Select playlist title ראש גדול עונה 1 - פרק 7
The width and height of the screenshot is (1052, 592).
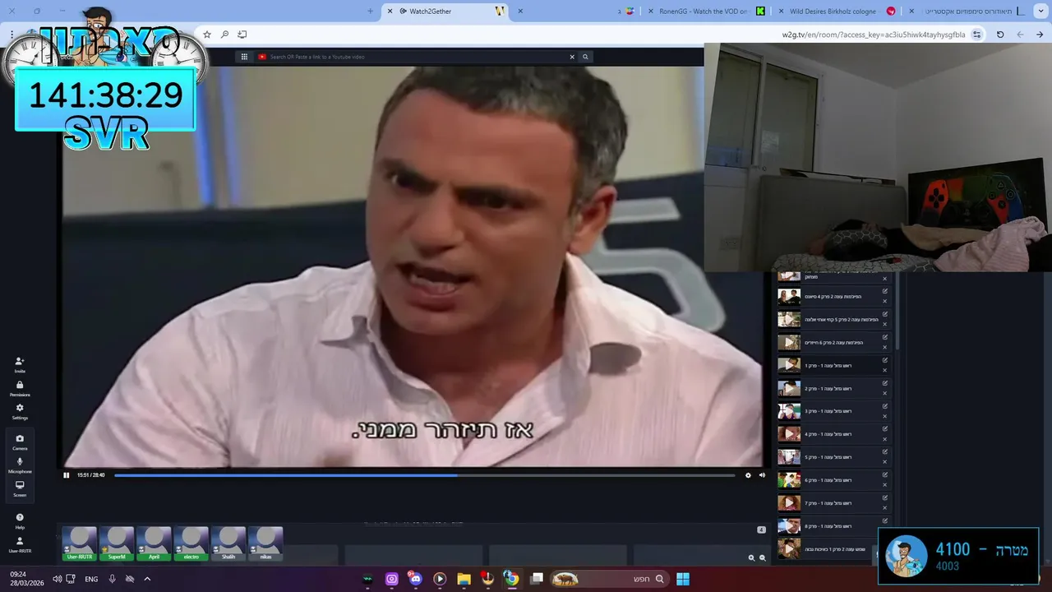coord(828,503)
